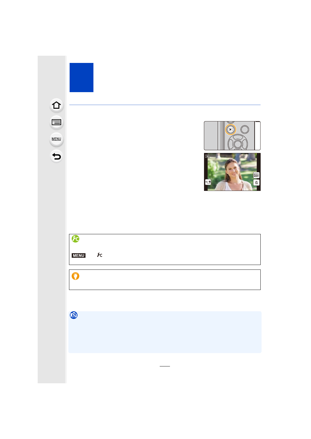The image size is (311, 439).
Task: Open the MENU list sidebar icon
Action: pyautogui.click(x=56, y=139)
